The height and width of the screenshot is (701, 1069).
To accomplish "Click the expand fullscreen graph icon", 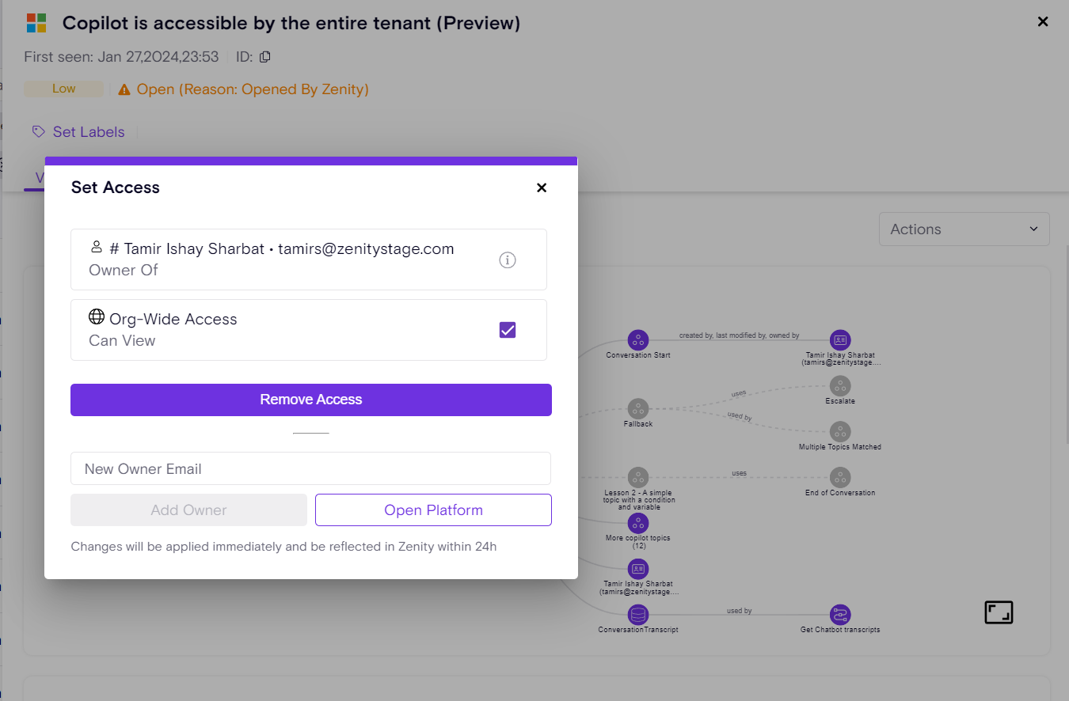I will pos(999,612).
